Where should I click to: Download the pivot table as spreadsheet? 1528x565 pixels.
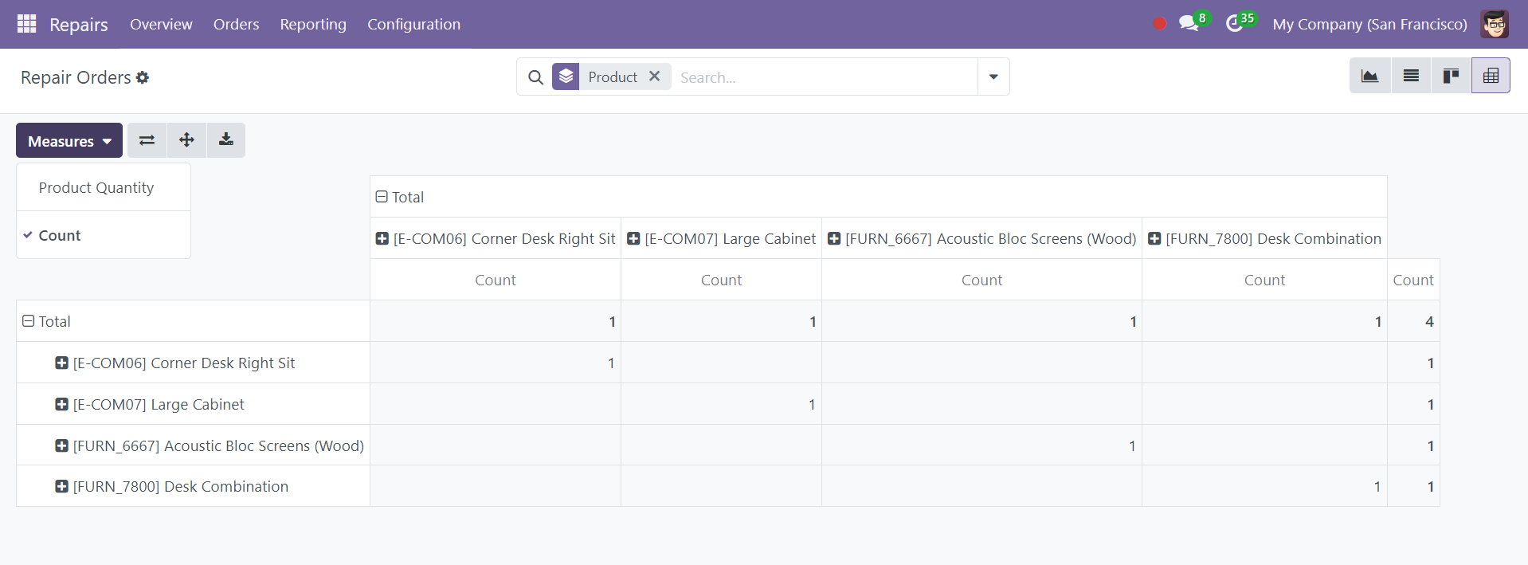(x=226, y=140)
